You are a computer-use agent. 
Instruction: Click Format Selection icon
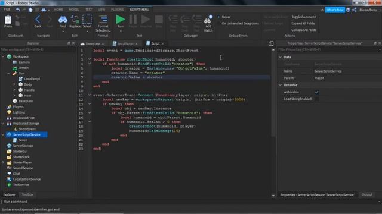pyautogui.click(x=103, y=20)
